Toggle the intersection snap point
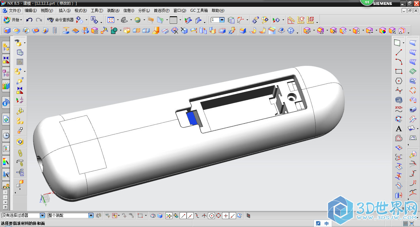Viewport: 420px width, 227px height. (x=204, y=216)
